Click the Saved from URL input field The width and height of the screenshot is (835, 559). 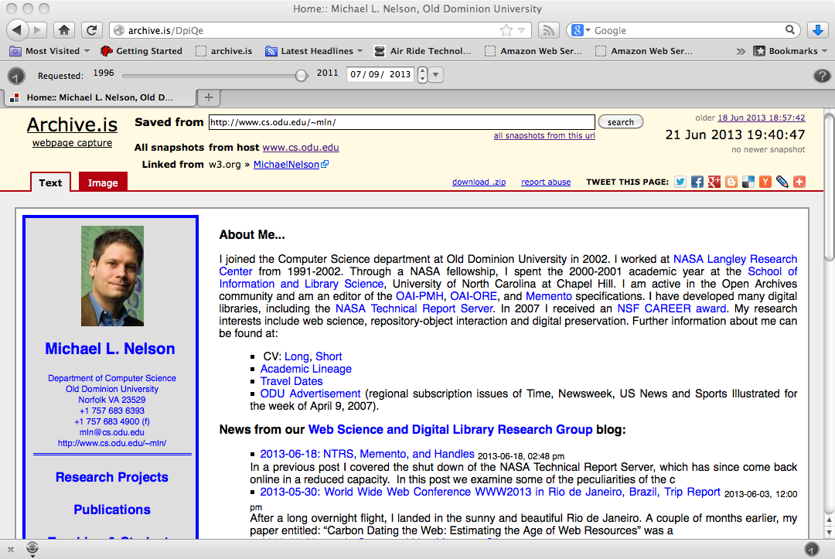(x=402, y=122)
